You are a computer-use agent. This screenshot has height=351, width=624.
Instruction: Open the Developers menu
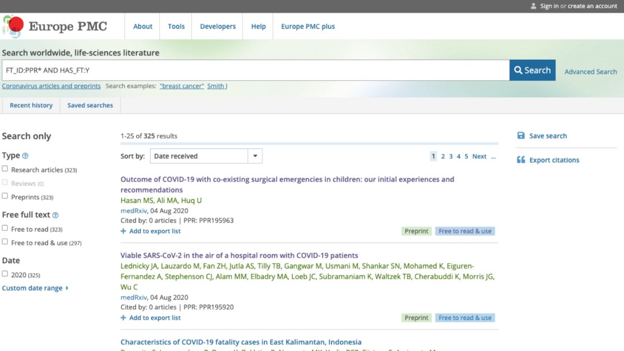pos(218,27)
